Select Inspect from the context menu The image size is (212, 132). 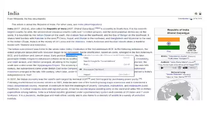87,75
